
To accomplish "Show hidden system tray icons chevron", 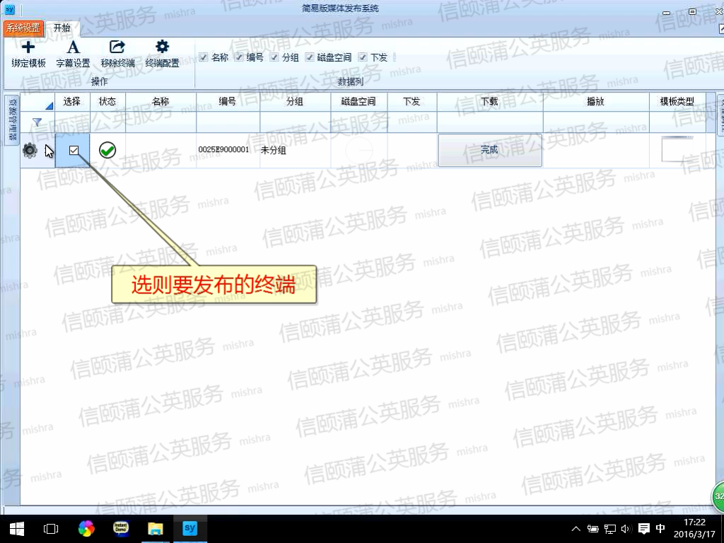I will (576, 529).
